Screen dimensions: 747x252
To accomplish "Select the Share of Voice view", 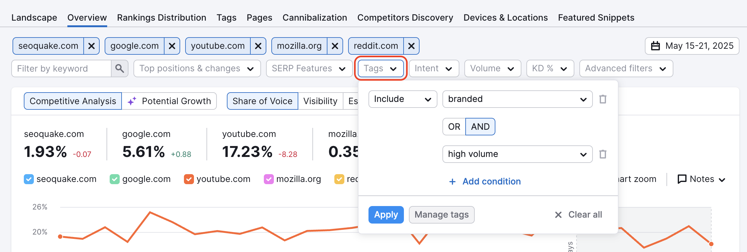I will (x=262, y=101).
